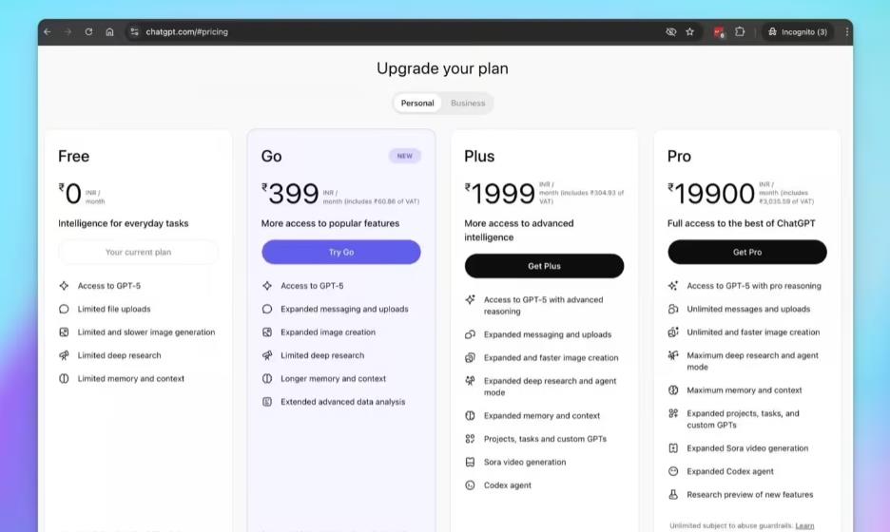The width and height of the screenshot is (890, 532).
Task: Click the Sora video generation icon in Plus
Action: pyautogui.click(x=470, y=463)
